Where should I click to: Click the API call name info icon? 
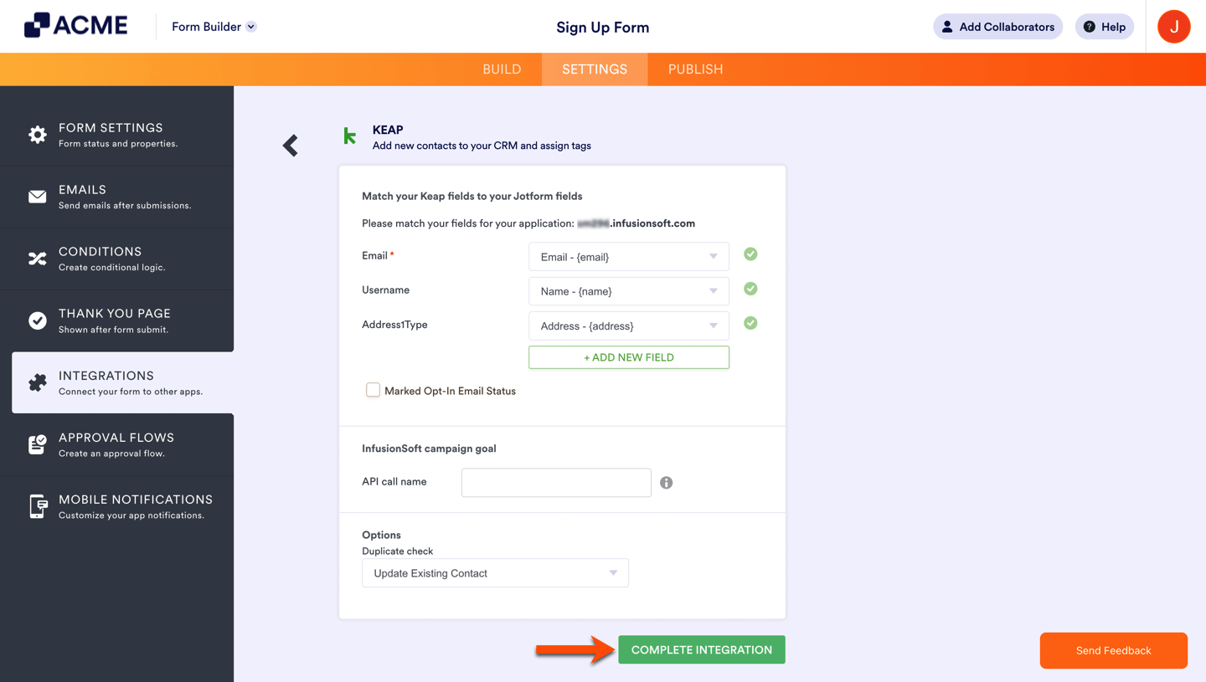click(x=666, y=482)
